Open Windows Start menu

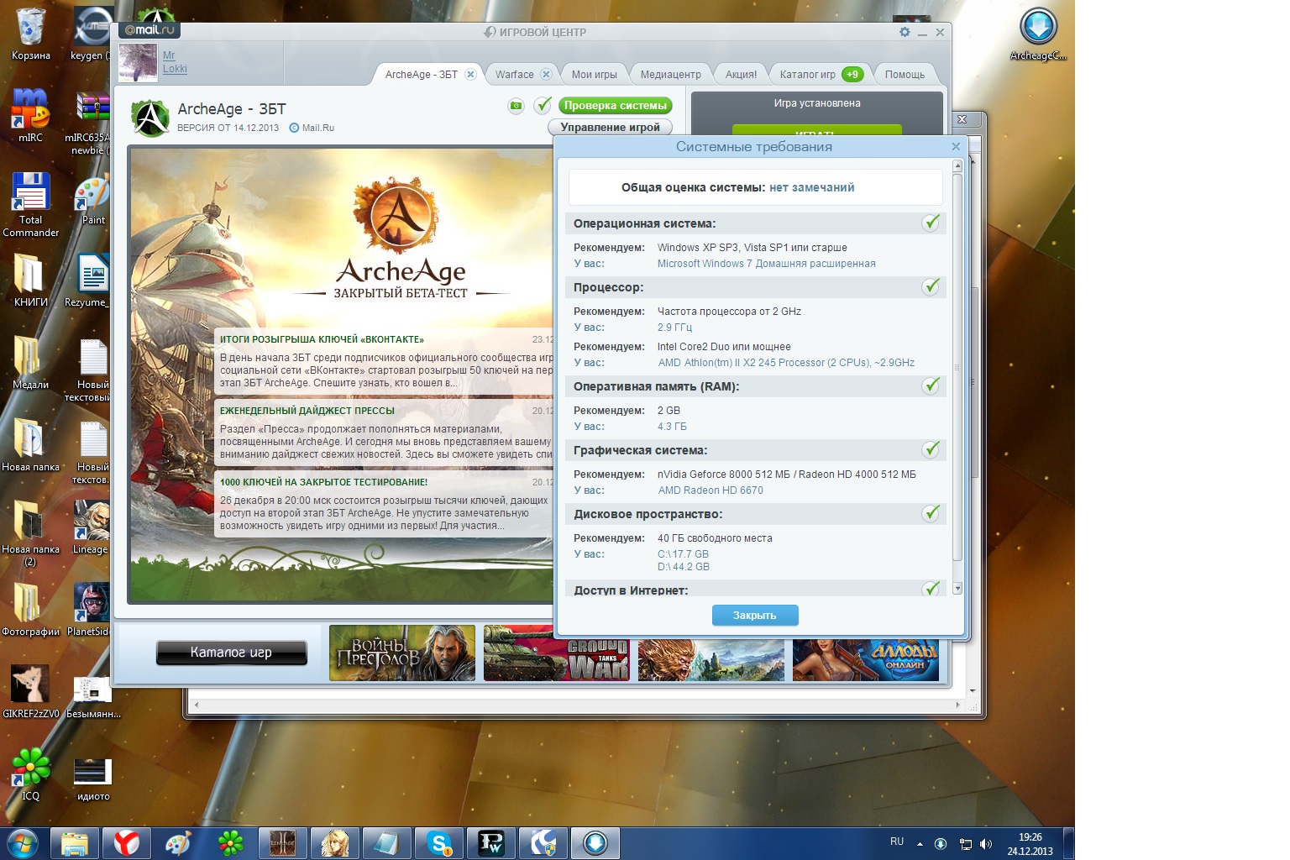pos(23,843)
